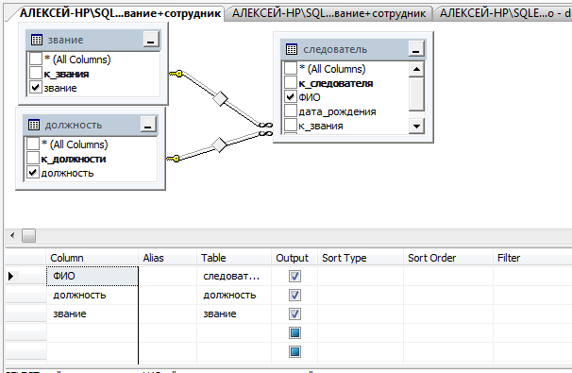Click the Filter grid header
This screenshot has height=373, width=572.
click(532, 258)
